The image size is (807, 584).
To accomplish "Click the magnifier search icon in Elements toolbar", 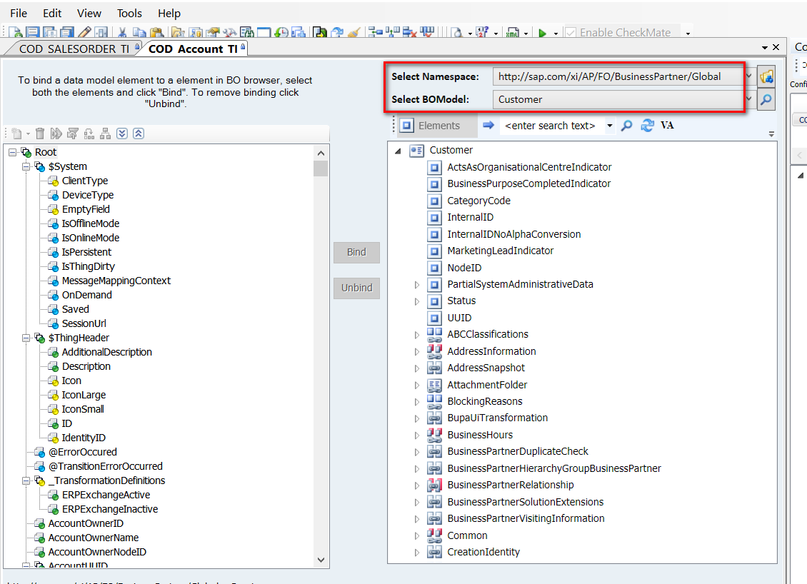I will click(626, 126).
